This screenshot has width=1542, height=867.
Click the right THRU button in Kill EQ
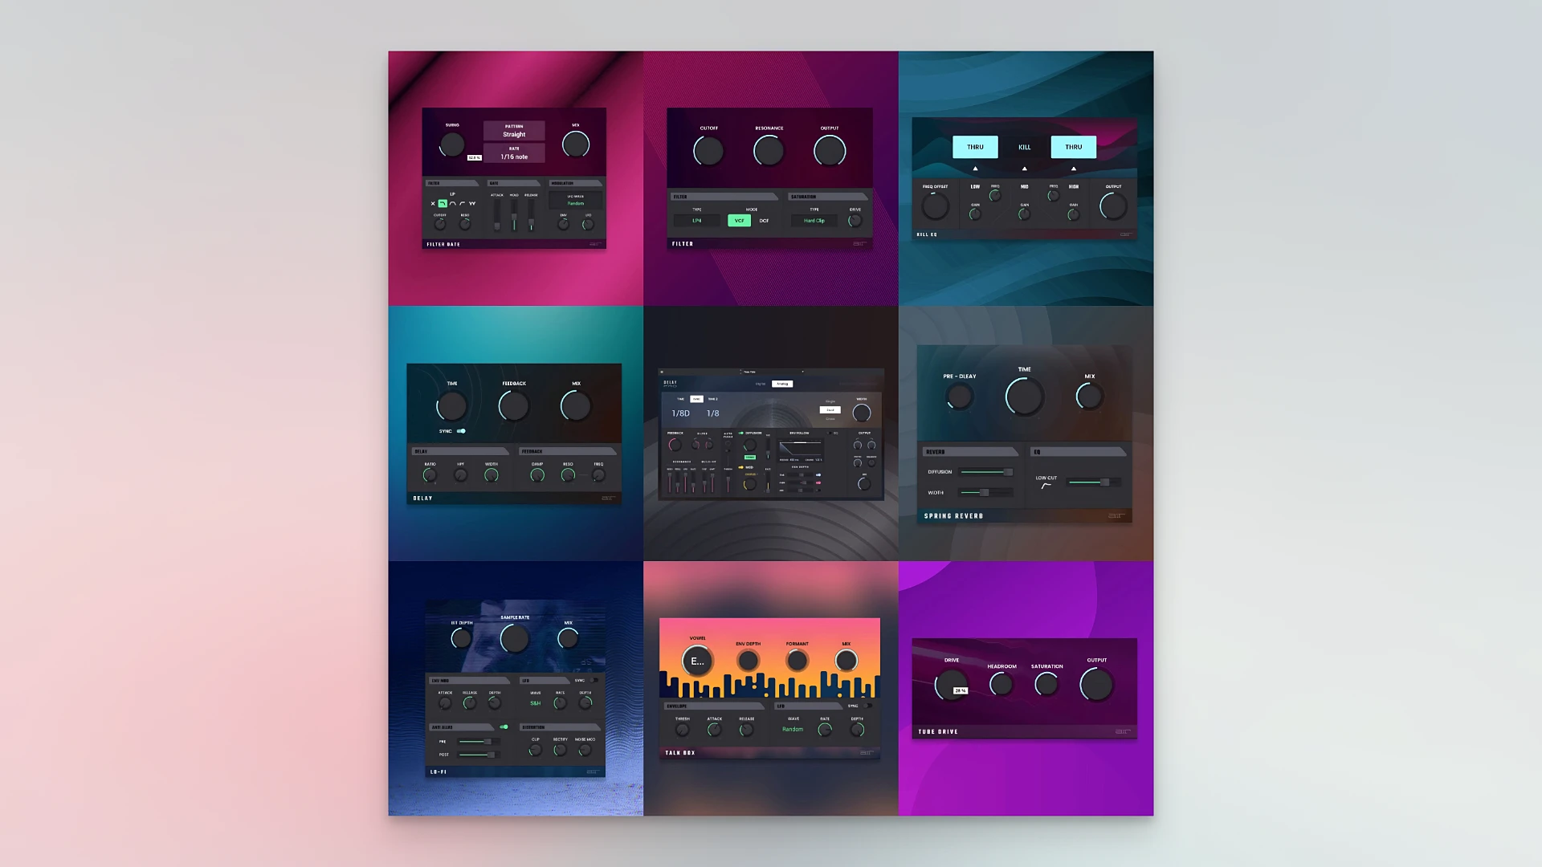click(1074, 147)
